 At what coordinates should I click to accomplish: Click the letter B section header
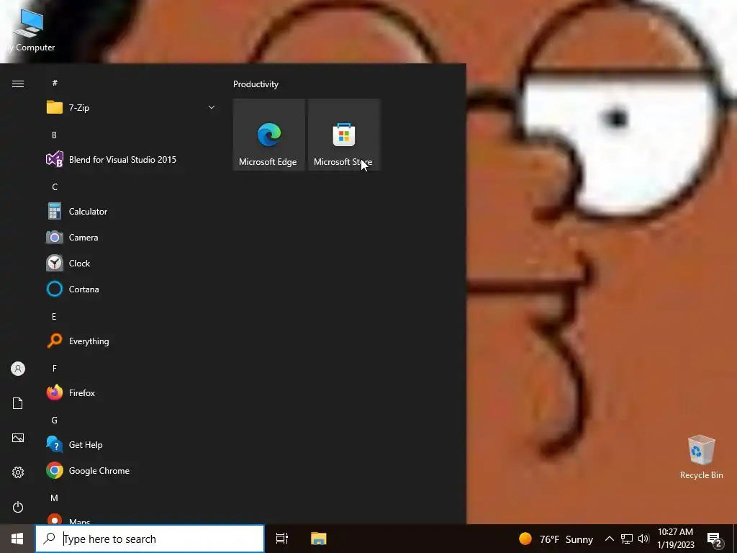coord(54,135)
